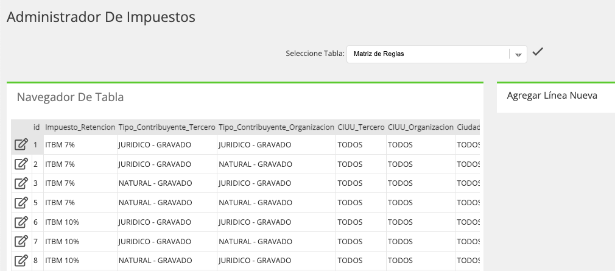Click ITBM 7% cell in row 1
615x271 pixels.
click(80, 145)
